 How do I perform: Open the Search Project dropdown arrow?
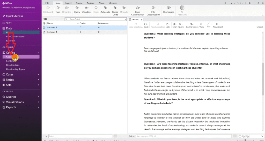126,19
